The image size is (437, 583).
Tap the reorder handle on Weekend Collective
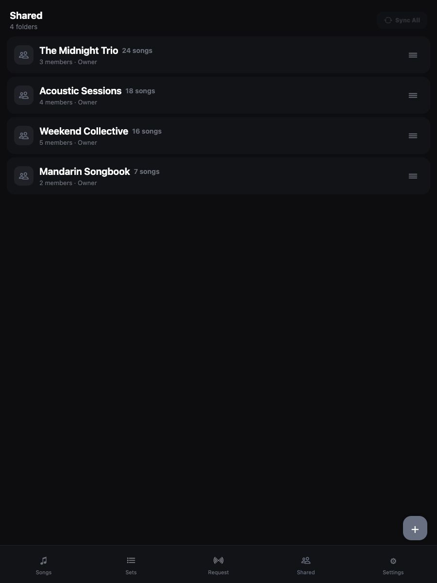pyautogui.click(x=413, y=136)
